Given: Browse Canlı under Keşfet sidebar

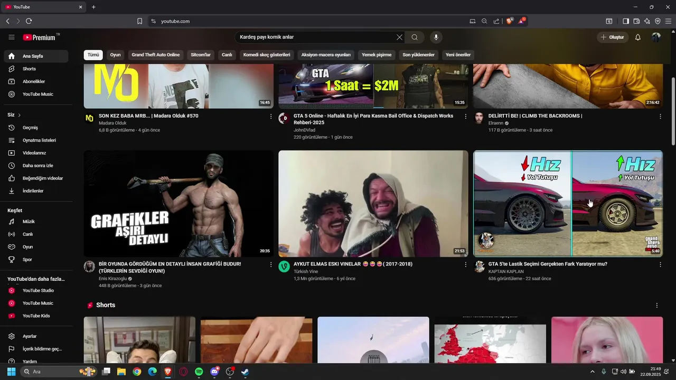Looking at the screenshot, I should 36,234.
